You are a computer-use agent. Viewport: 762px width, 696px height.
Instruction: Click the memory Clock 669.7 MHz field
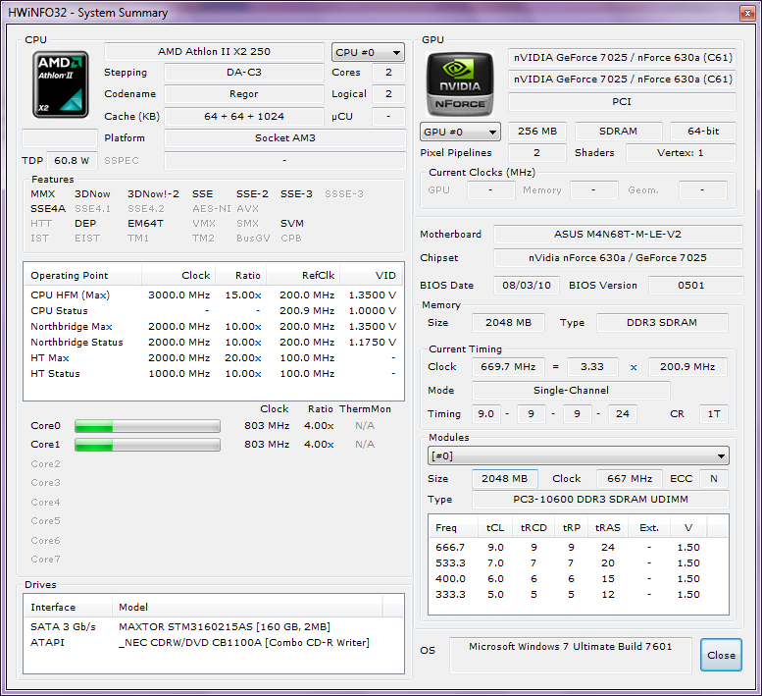coord(508,367)
